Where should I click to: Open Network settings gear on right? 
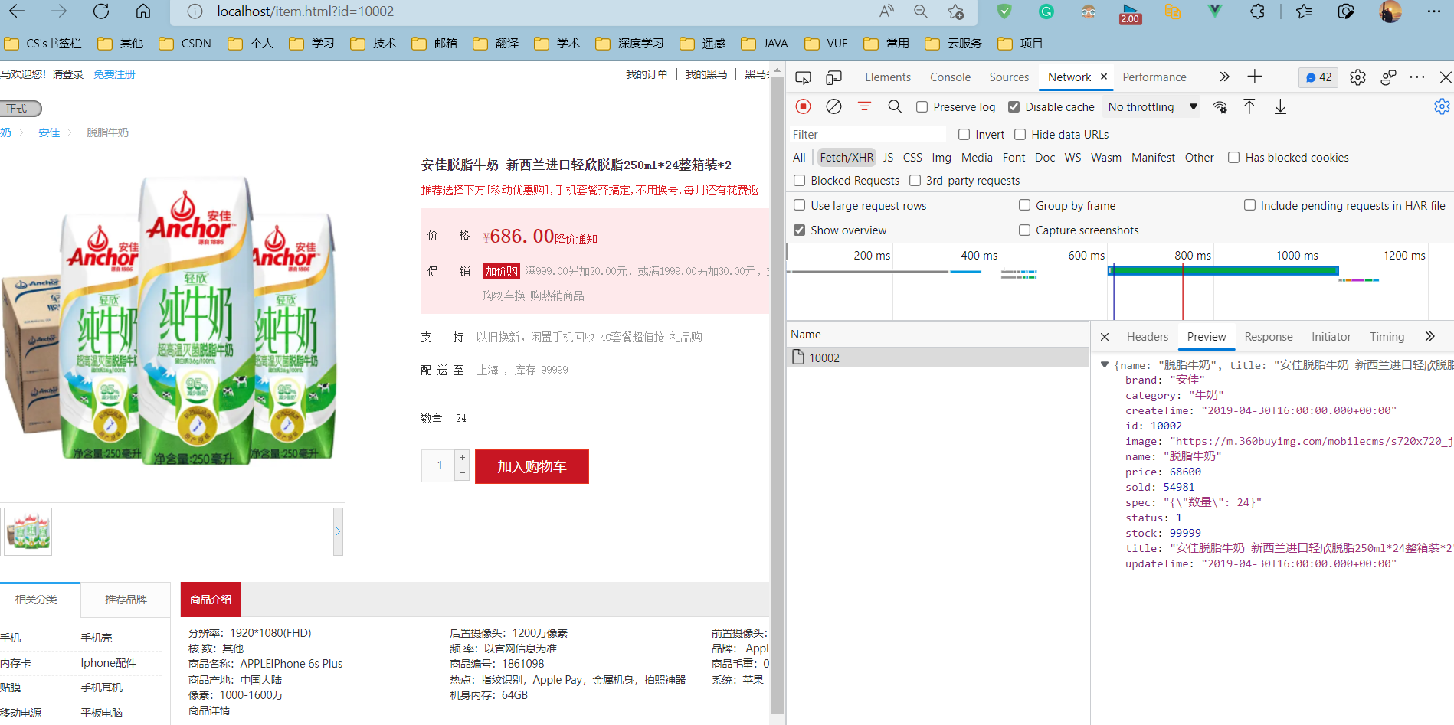pyautogui.click(x=1442, y=106)
